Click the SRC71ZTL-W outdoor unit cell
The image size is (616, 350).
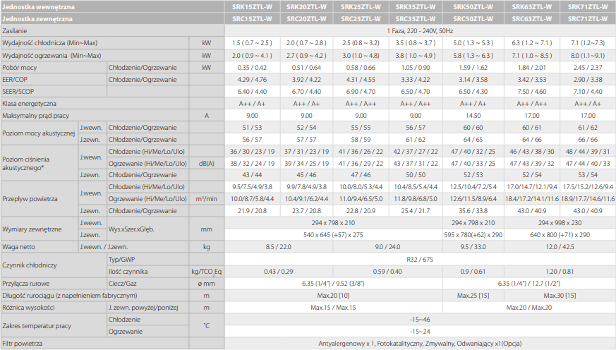point(588,18)
